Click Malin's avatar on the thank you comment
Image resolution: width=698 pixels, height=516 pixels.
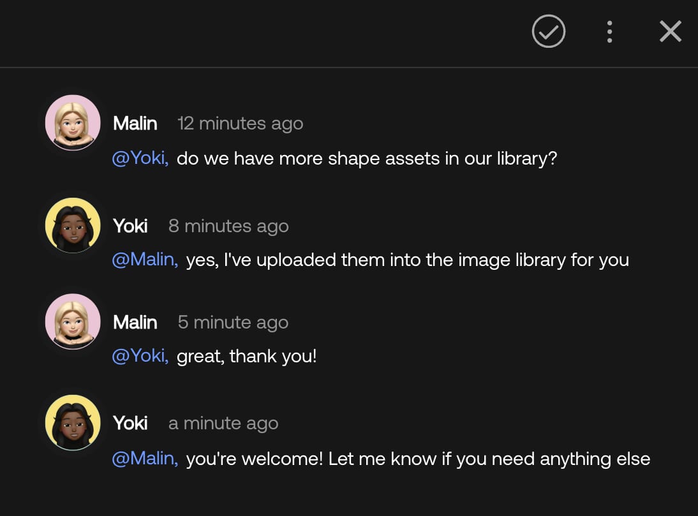[x=73, y=321]
